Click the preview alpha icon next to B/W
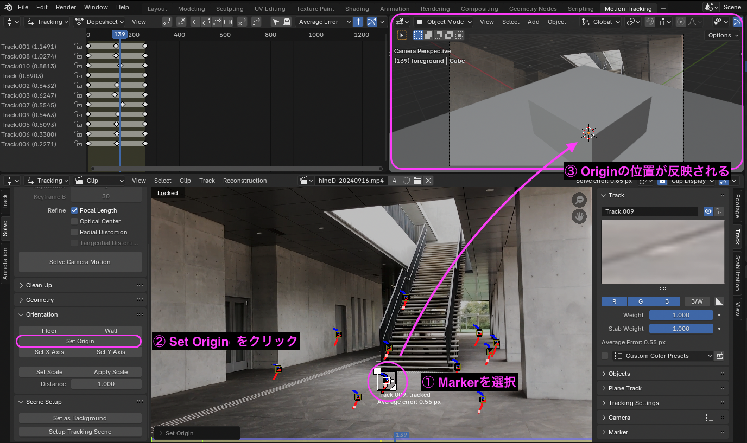 pyautogui.click(x=719, y=301)
